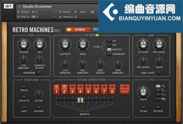Click the filter RES knob
Image resolution: width=183 pixels, height=124 pixels.
[83, 45]
